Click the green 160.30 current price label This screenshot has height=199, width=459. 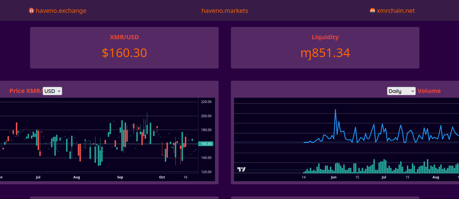point(206,144)
